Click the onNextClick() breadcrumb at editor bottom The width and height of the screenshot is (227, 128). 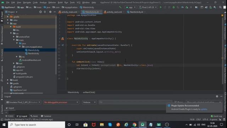(89, 92)
